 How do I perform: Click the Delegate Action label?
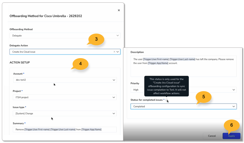pos(19,46)
